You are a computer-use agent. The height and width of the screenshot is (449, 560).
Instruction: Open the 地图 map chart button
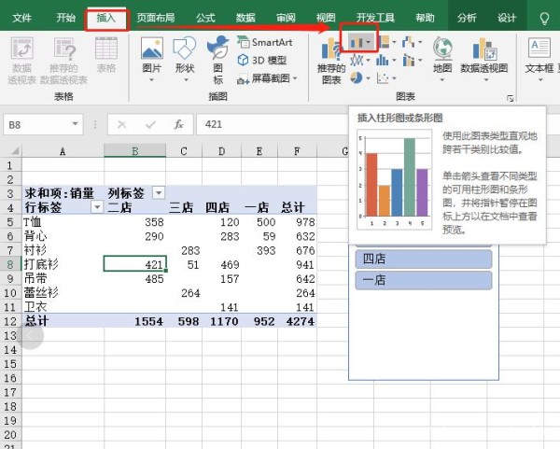(x=442, y=59)
